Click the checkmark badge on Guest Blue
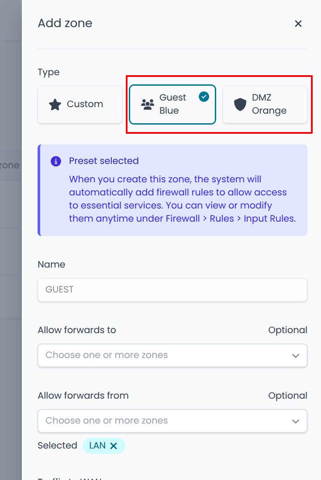This screenshot has width=321, height=480. coord(204,97)
